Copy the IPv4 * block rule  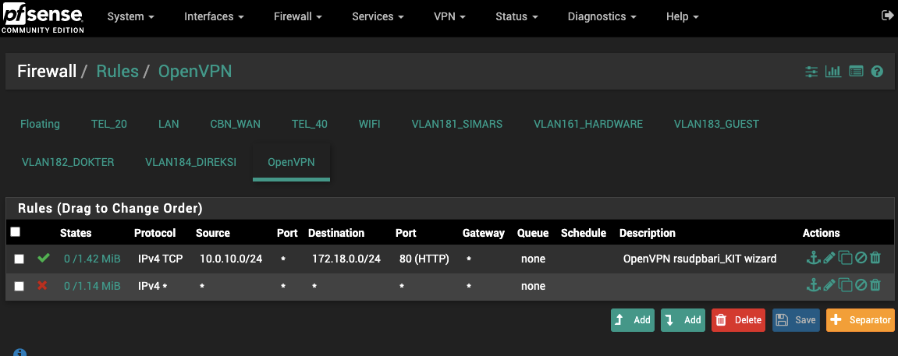845,285
